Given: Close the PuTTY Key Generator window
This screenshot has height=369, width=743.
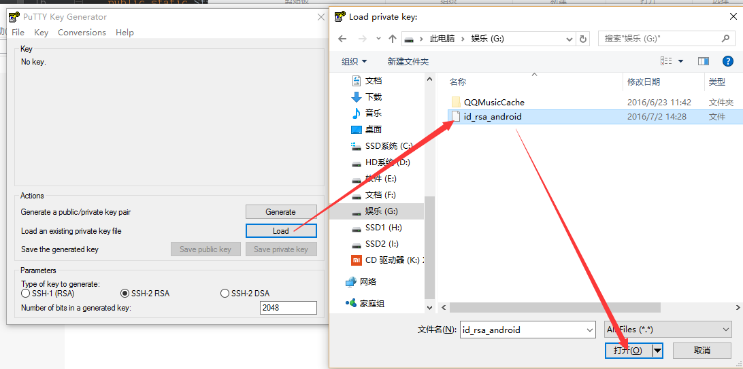Looking at the screenshot, I should pos(320,17).
